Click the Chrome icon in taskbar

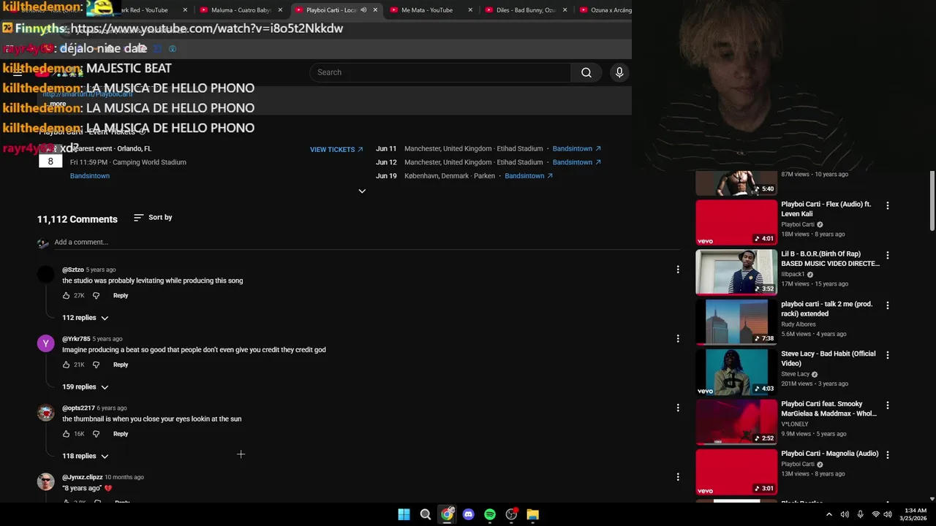coord(447,514)
